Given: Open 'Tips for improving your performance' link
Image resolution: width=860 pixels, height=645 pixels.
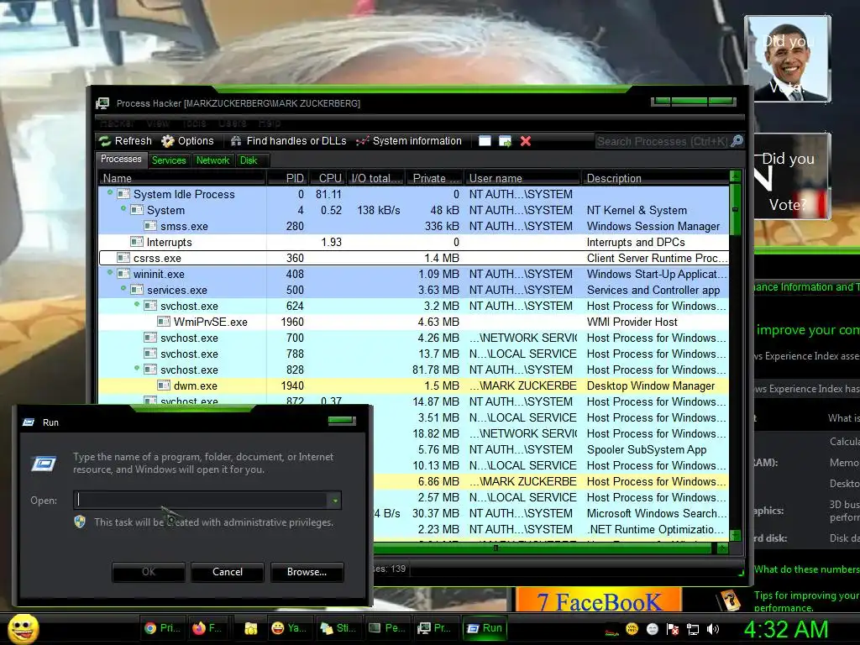Looking at the screenshot, I should 806,601.
